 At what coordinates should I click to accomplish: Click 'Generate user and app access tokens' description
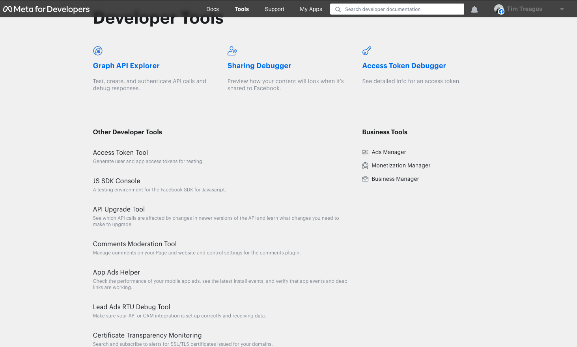(x=148, y=161)
